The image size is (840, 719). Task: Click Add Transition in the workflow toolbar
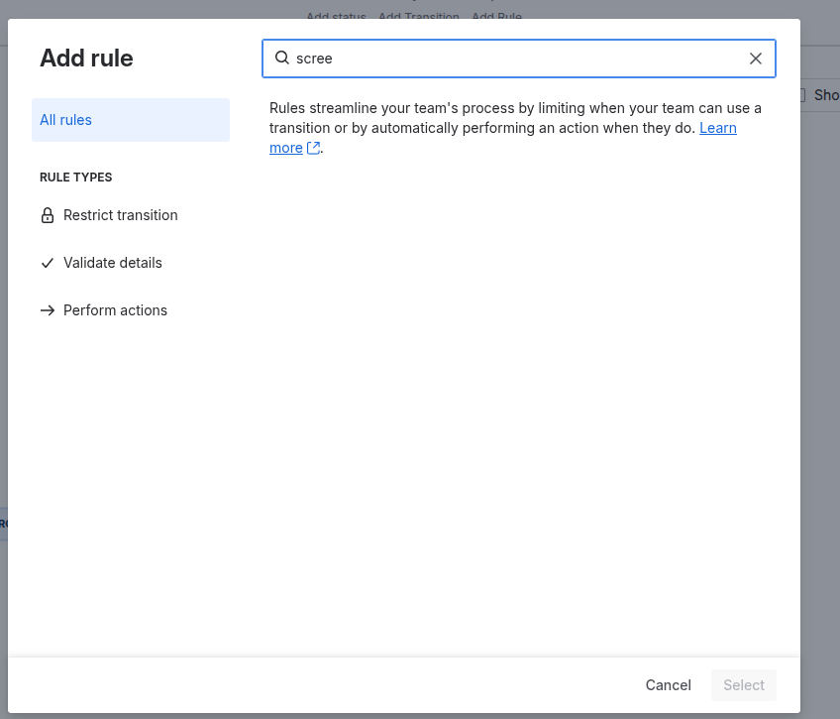click(419, 17)
